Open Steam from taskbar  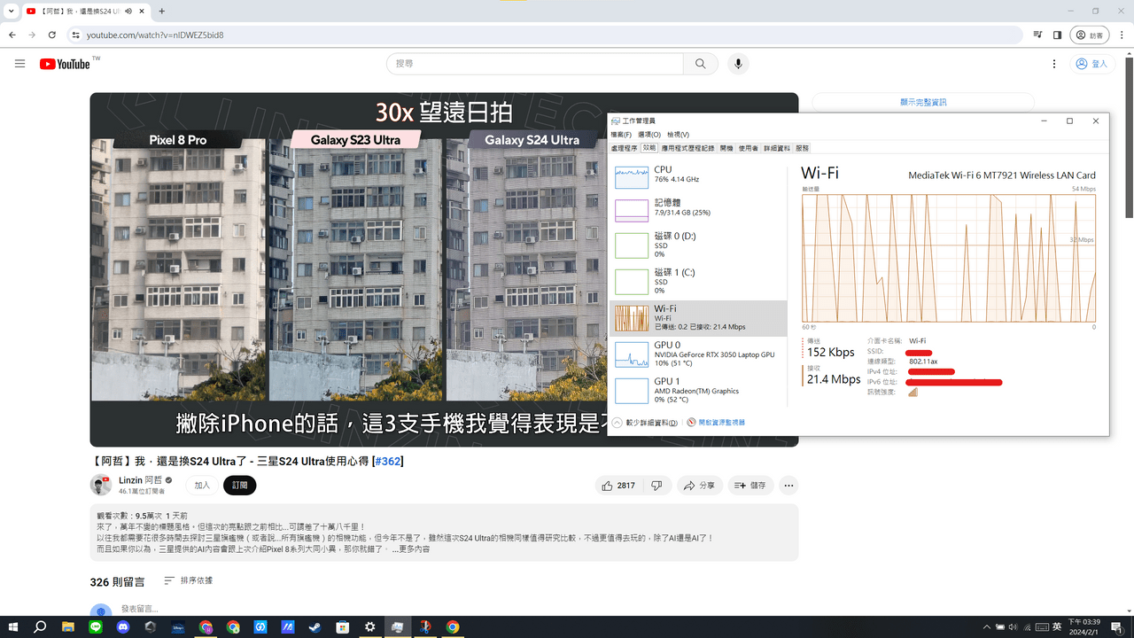[x=315, y=626]
